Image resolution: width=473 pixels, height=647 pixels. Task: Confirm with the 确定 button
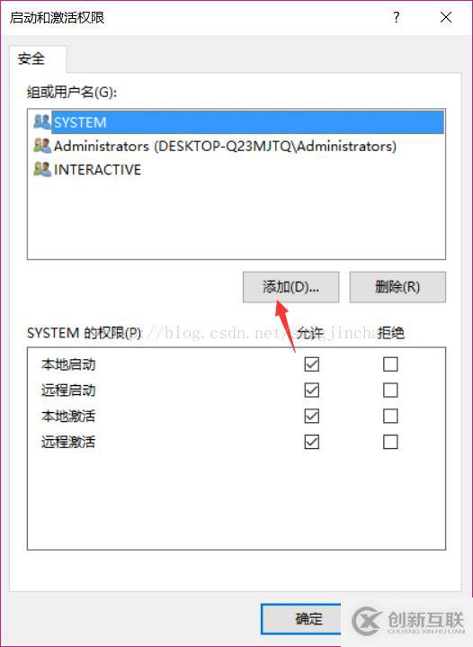point(301,619)
